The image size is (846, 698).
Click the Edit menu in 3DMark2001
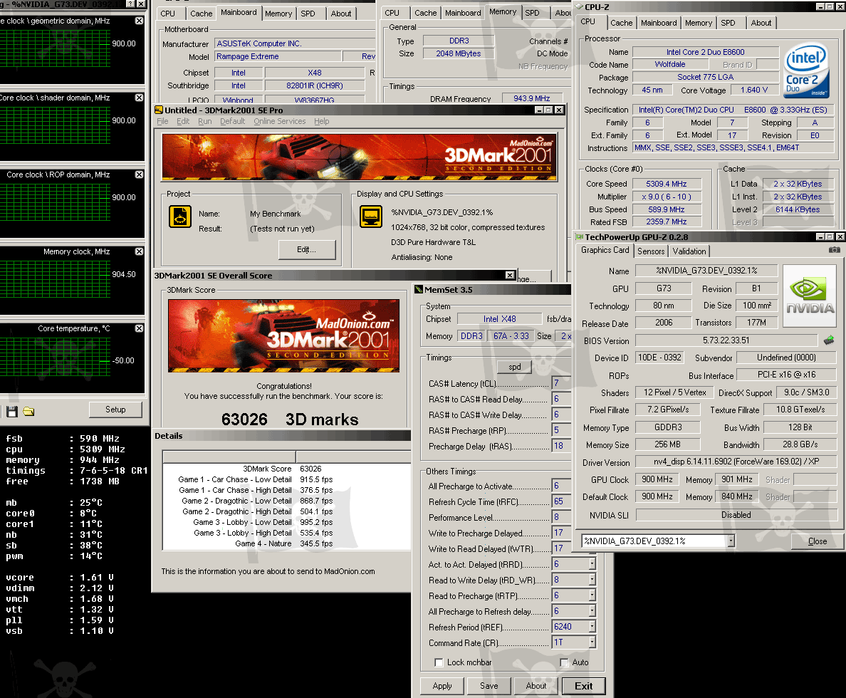pos(183,122)
